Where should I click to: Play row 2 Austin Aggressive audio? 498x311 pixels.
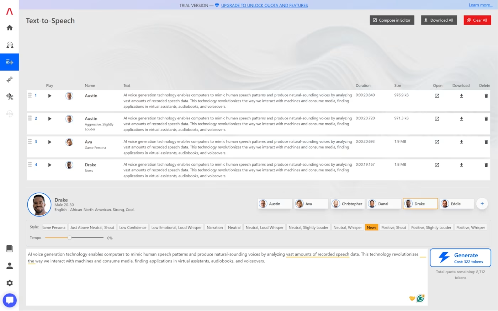(x=50, y=119)
